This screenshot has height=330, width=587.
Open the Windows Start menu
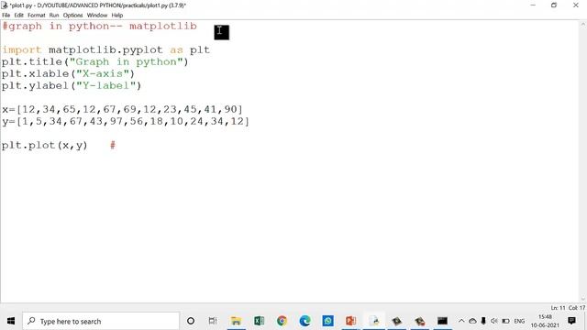coord(11,321)
